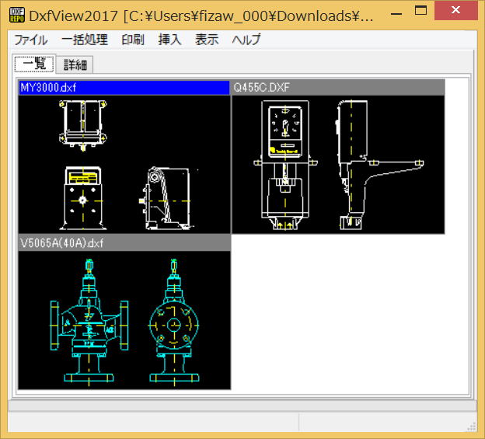Click the Q455C.DXF file name header
The image size is (485, 439).
(338, 88)
